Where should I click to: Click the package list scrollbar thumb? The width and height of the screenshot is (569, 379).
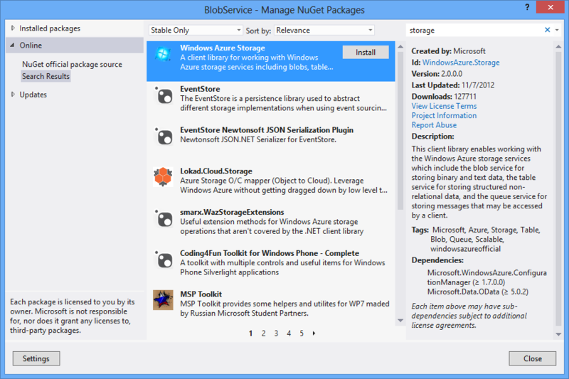(x=400, y=131)
